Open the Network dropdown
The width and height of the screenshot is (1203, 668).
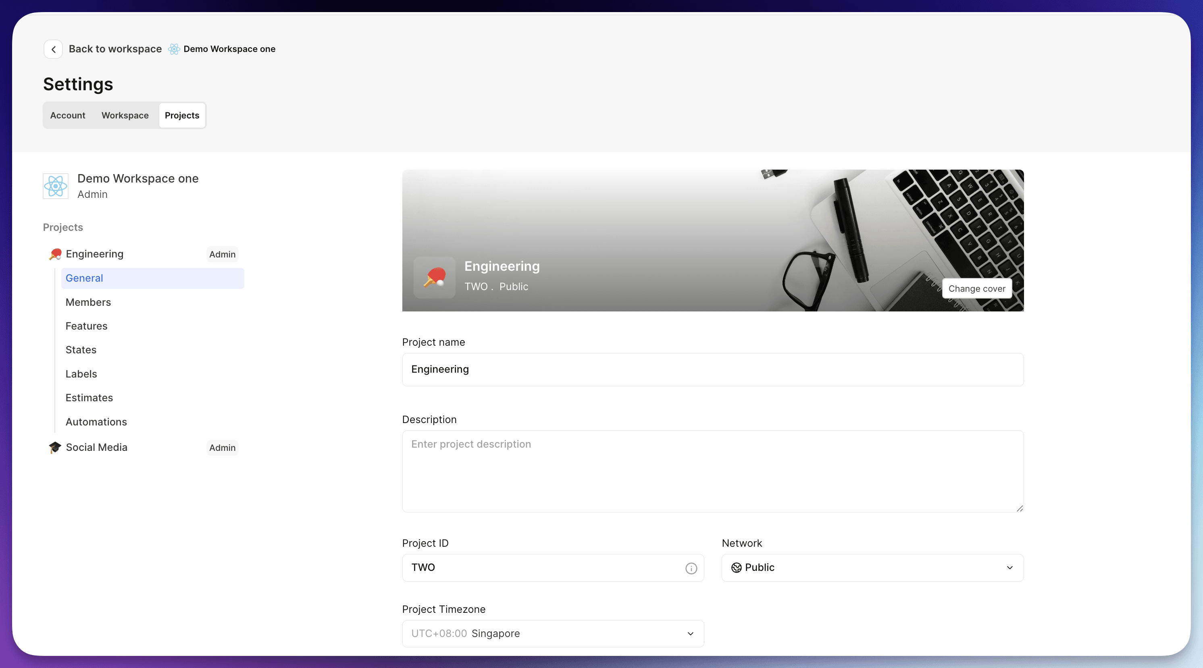[872, 568]
